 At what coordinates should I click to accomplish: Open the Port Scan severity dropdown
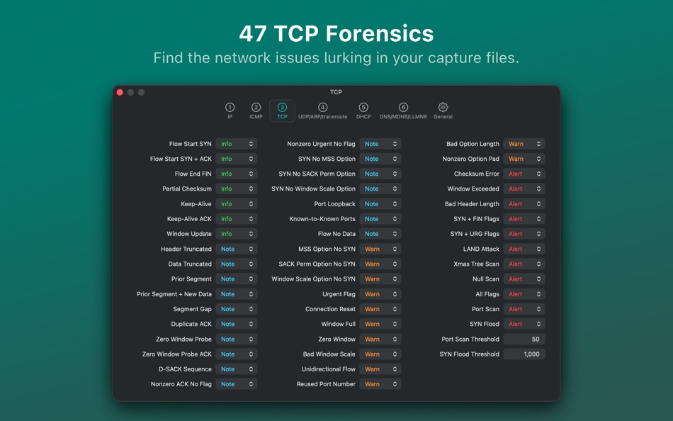[x=524, y=309]
